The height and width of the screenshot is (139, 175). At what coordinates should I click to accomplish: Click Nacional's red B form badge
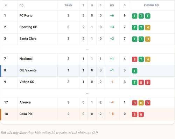pyautogui.click(x=134, y=59)
